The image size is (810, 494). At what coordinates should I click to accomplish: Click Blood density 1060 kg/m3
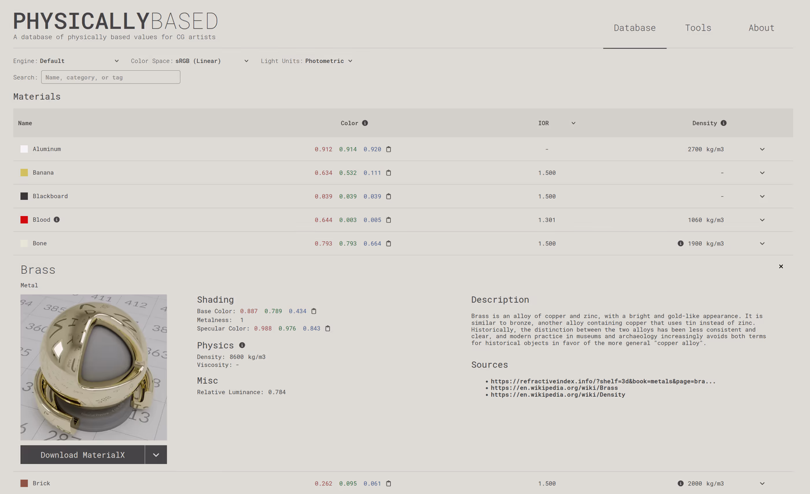click(x=706, y=220)
